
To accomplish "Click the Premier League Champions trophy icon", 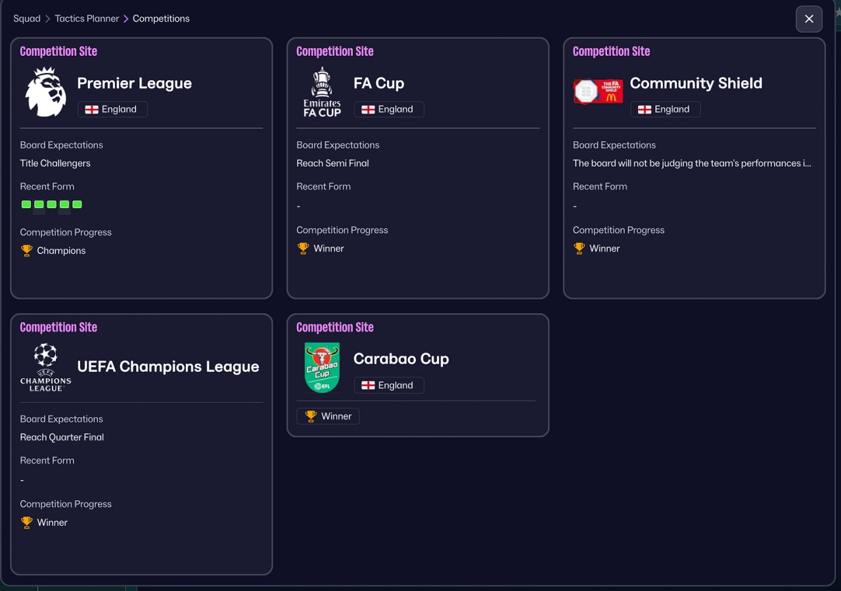I will [x=26, y=251].
